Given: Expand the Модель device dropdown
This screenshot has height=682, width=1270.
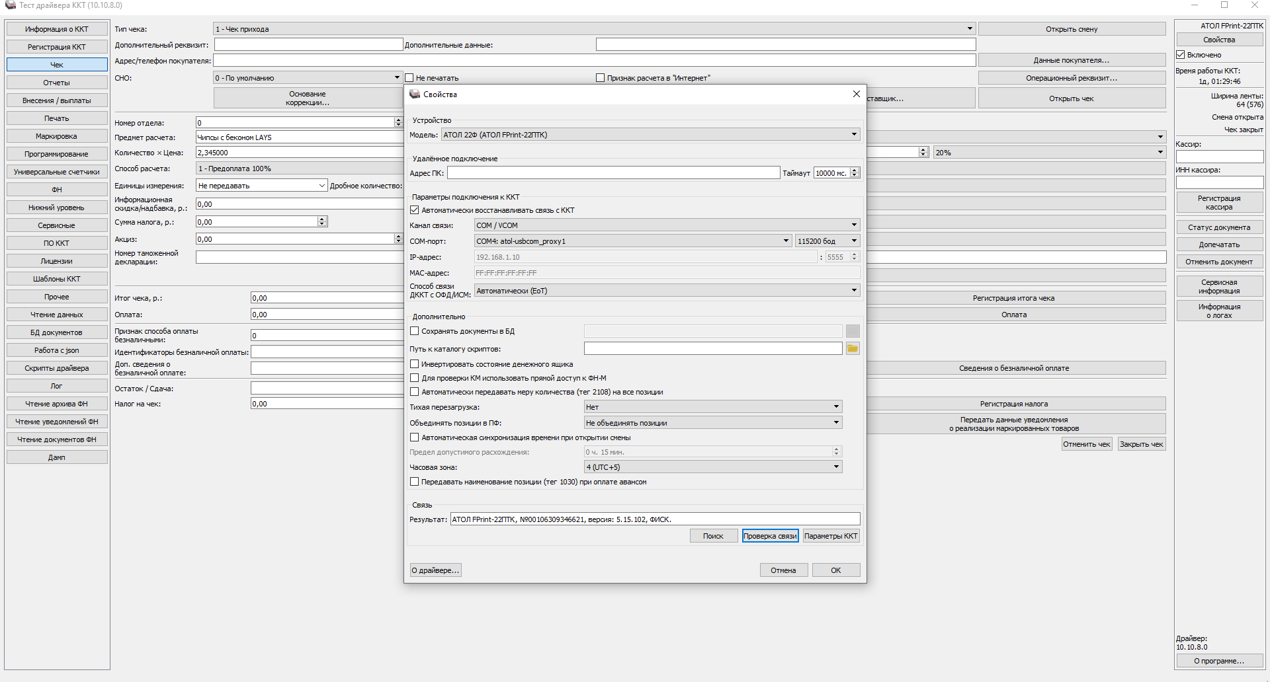Looking at the screenshot, I should pyautogui.click(x=854, y=135).
